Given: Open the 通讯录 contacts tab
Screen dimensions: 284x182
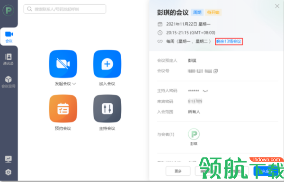Looking at the screenshot, I should point(9,59).
